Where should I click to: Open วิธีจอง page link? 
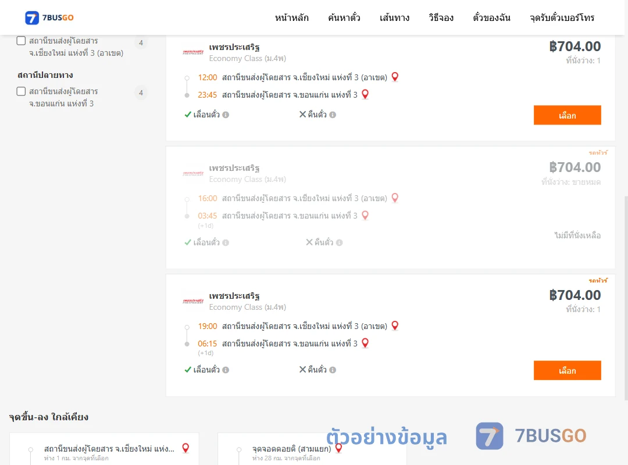441,17
